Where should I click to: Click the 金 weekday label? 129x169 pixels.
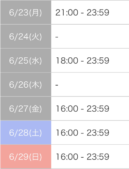point(35,109)
